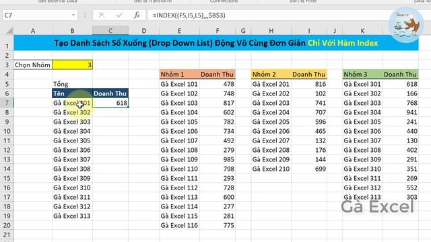The width and height of the screenshot is (431, 242).
Task: Select the green 'Nhóm 3' header cell
Action: coord(362,75)
